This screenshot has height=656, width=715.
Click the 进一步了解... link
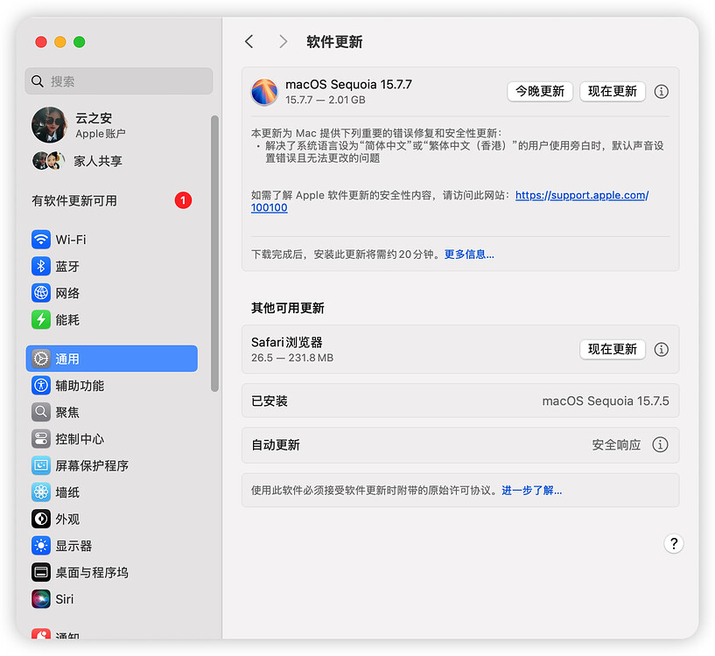click(x=532, y=491)
